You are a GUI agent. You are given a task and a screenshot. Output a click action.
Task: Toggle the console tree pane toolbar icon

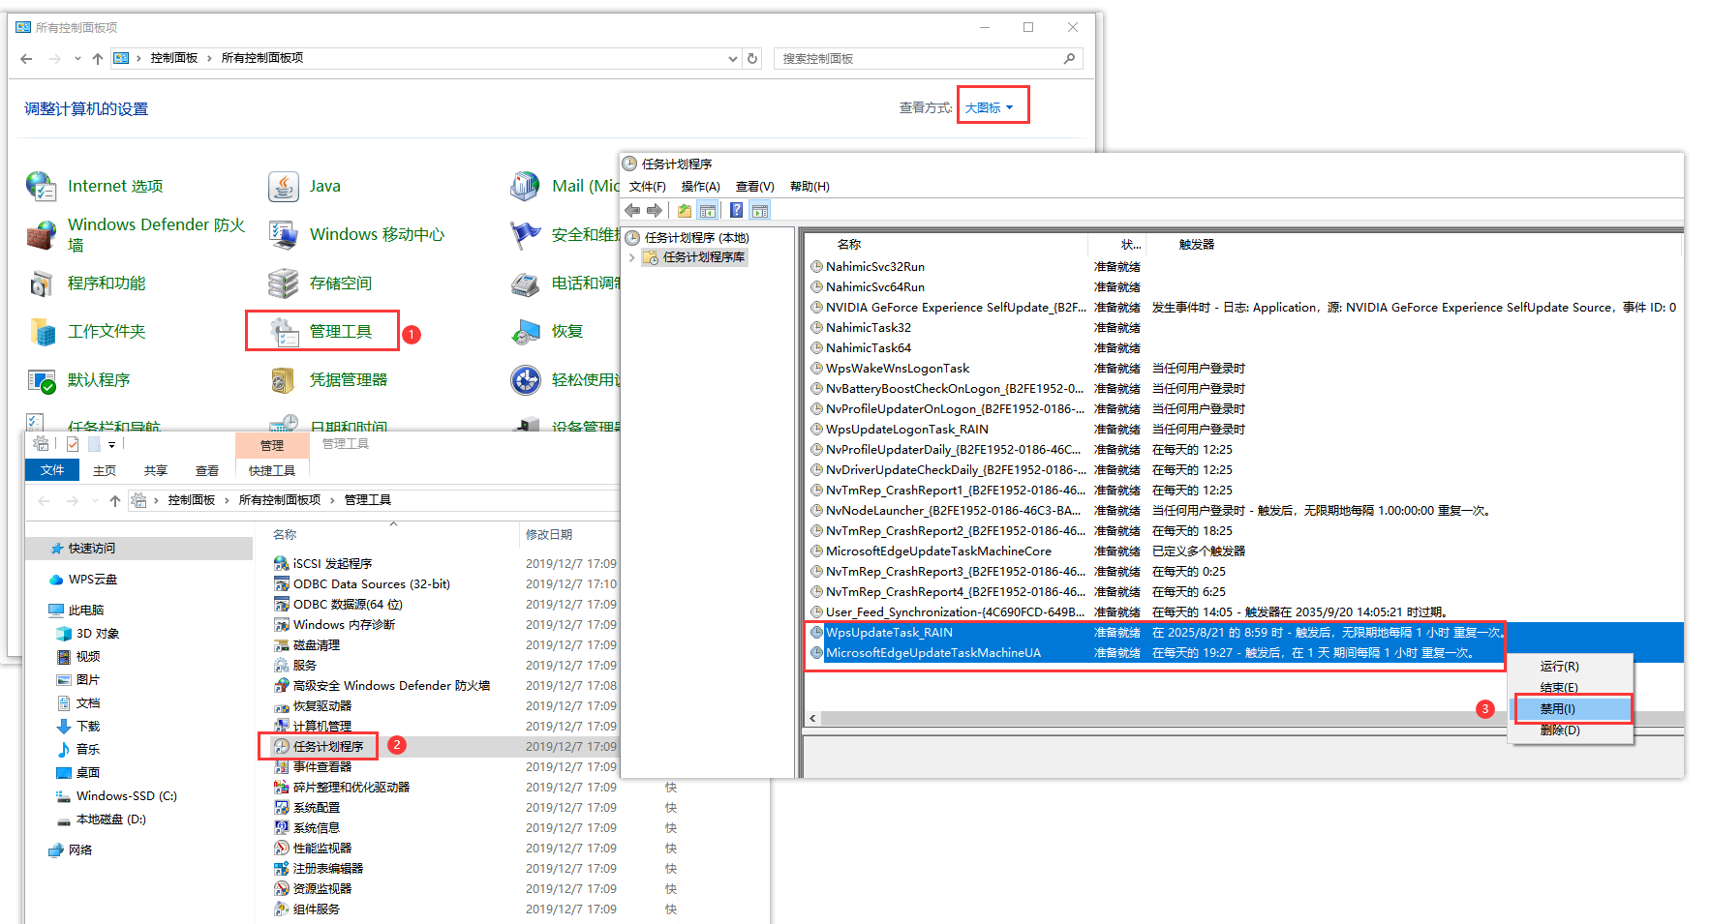tap(708, 210)
